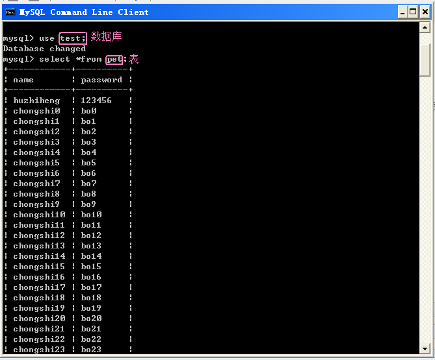The width and height of the screenshot is (435, 360).
Task: Click the '123456' password value
Action: point(96,101)
